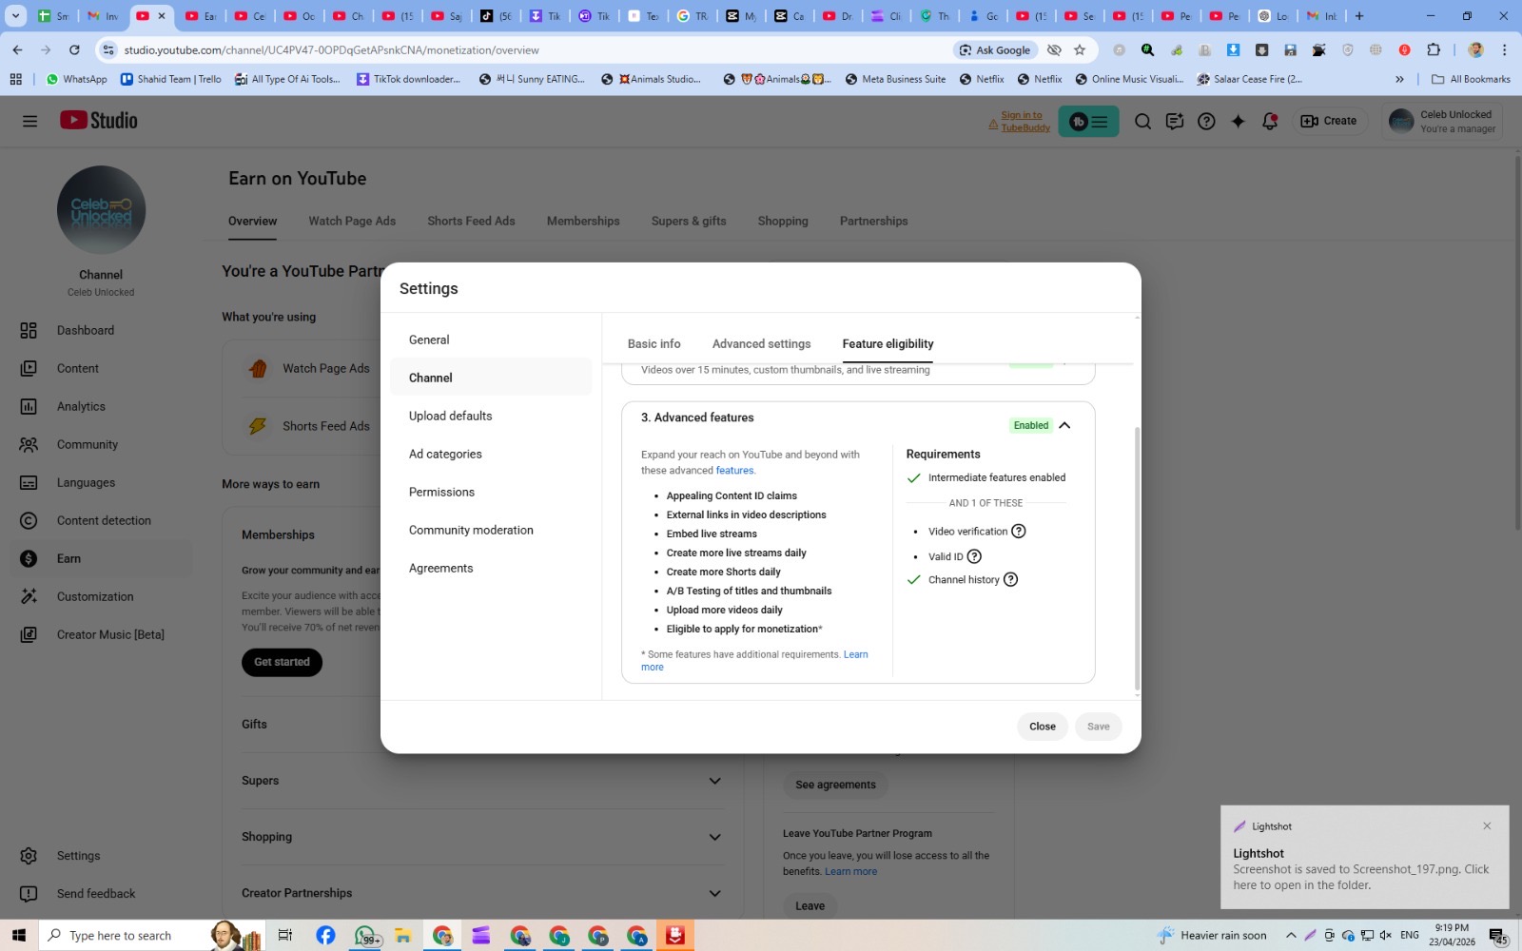This screenshot has height=951, width=1522.
Task: Open the YouTube Studio search icon
Action: [x=1143, y=121]
